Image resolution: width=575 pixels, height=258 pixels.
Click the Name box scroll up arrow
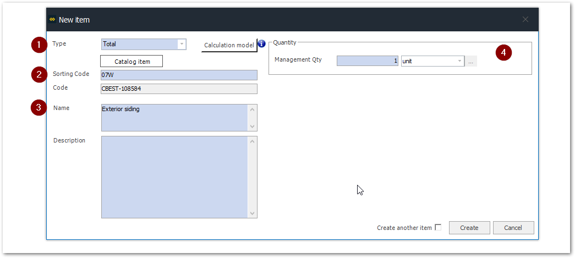coord(253,109)
